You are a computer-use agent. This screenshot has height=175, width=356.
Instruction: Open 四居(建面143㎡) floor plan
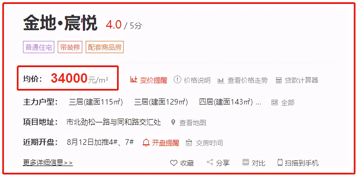pyautogui.click(x=226, y=102)
